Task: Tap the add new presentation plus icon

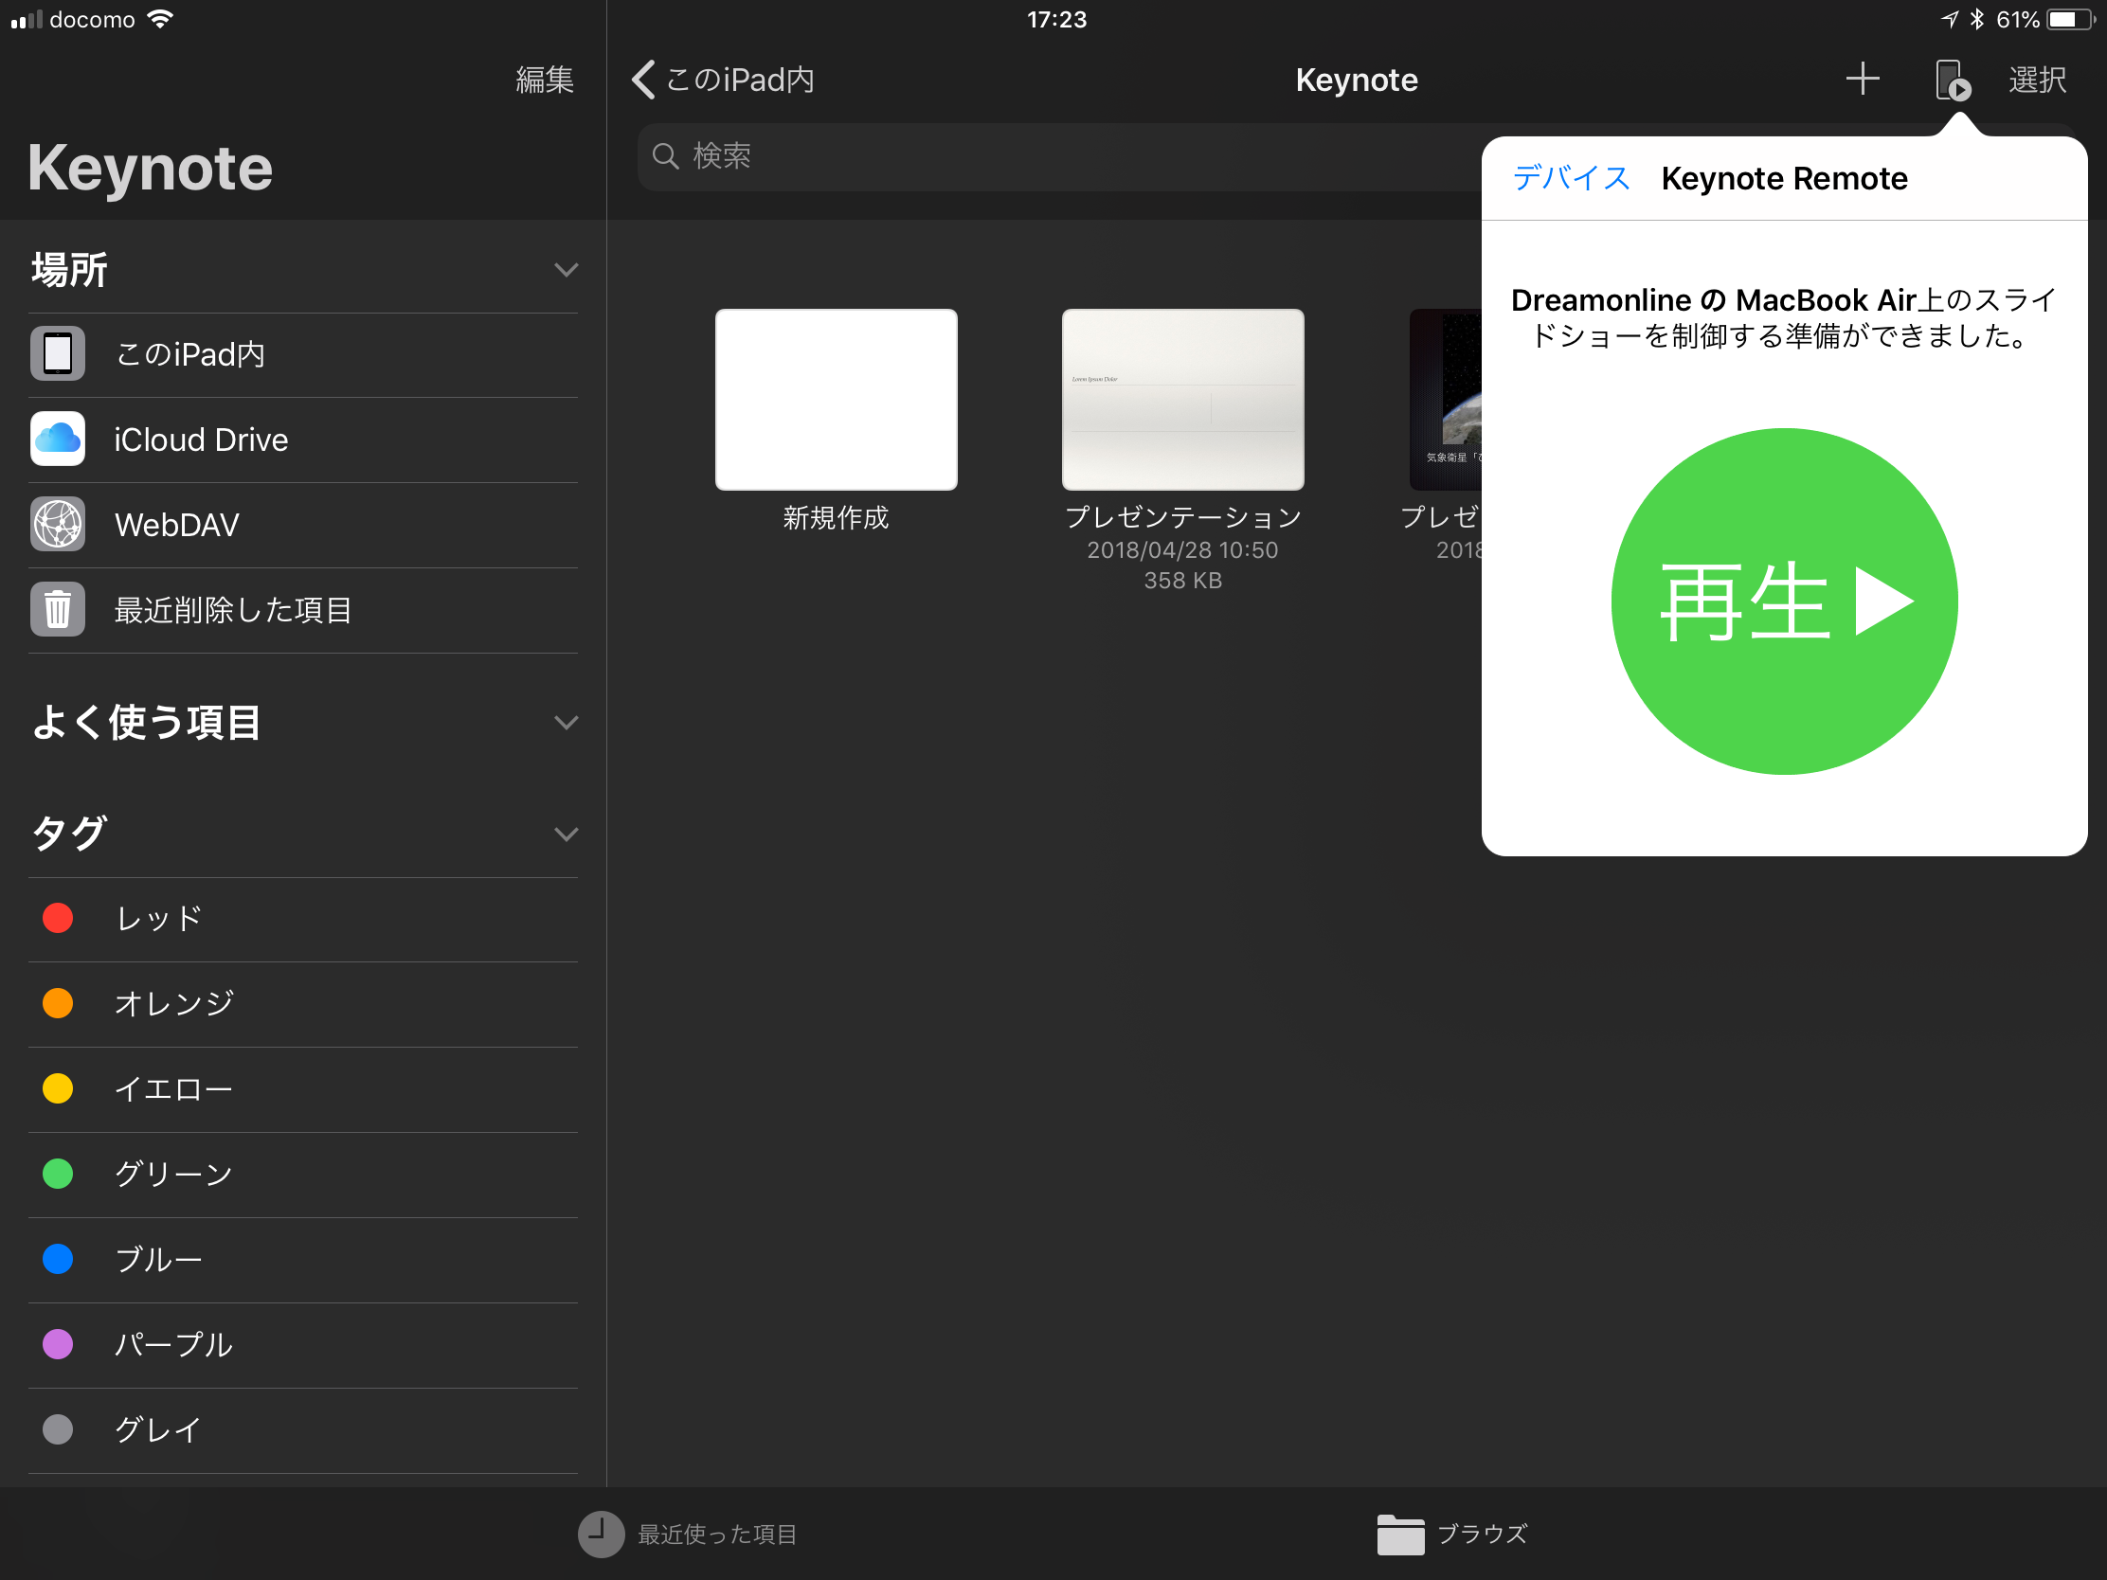Action: point(1863,79)
